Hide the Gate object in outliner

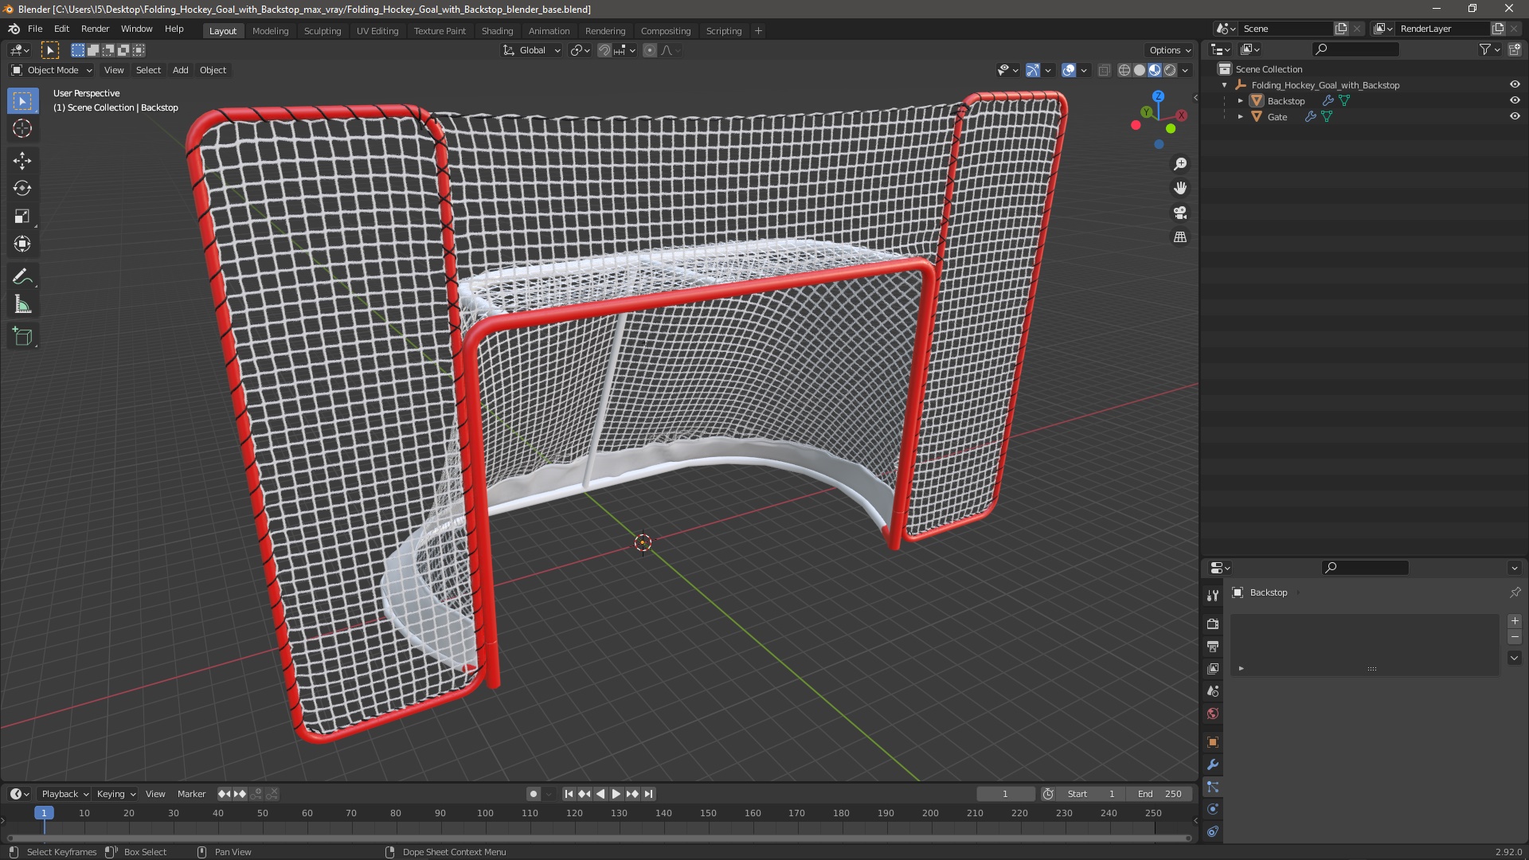point(1515,116)
